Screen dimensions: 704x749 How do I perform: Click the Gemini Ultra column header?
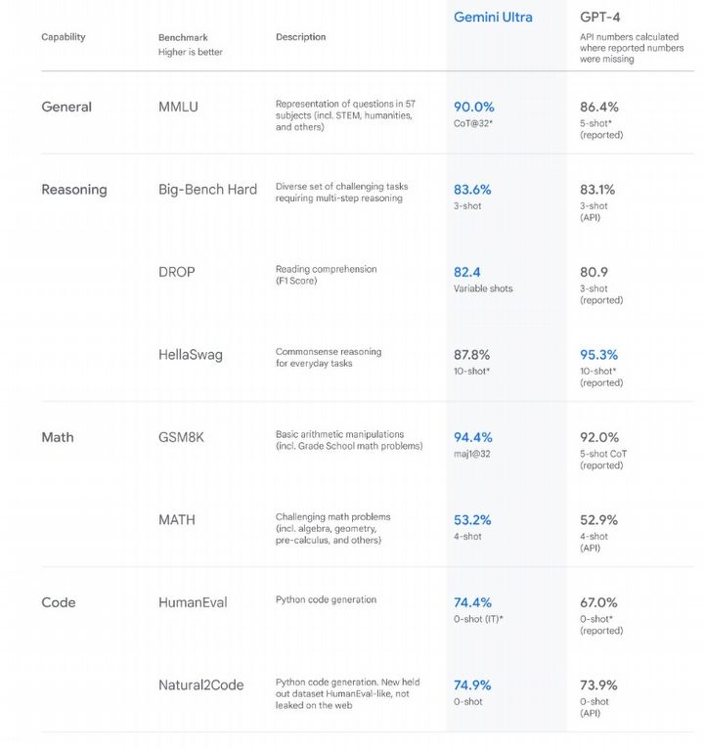coord(493,18)
